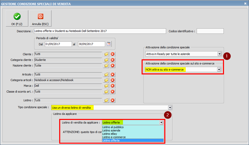Collapse the Listino di vendita da applicare dropdown
Image resolution: width=249 pixels, height=145 pixels.
(x=161, y=122)
